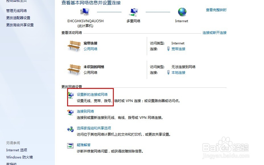The image size is (264, 165).
Task: Open 更改高级共享设置 in sidebar
Action: click(20, 25)
